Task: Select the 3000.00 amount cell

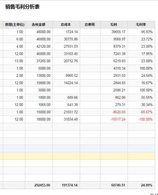Action: 39,90
